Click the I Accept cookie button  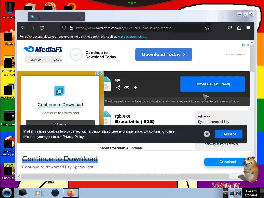coord(229,134)
